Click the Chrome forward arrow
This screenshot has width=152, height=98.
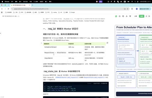pyautogui.click(x=5, y=9)
